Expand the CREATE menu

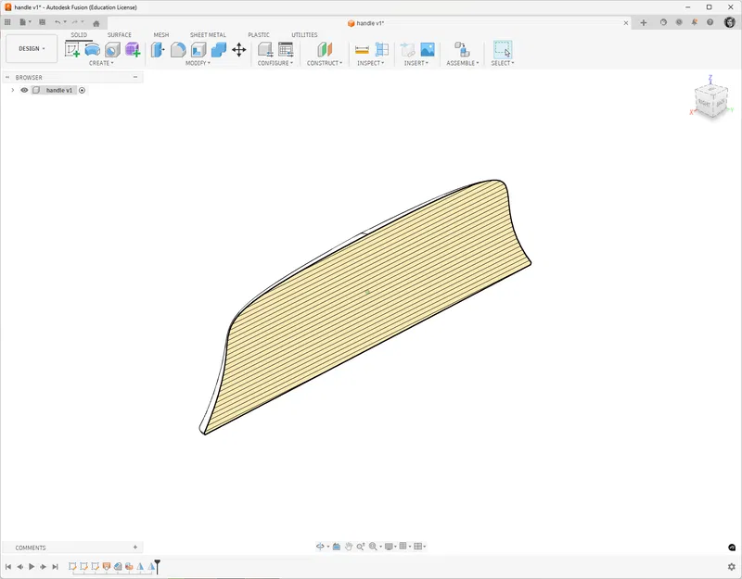tap(101, 63)
